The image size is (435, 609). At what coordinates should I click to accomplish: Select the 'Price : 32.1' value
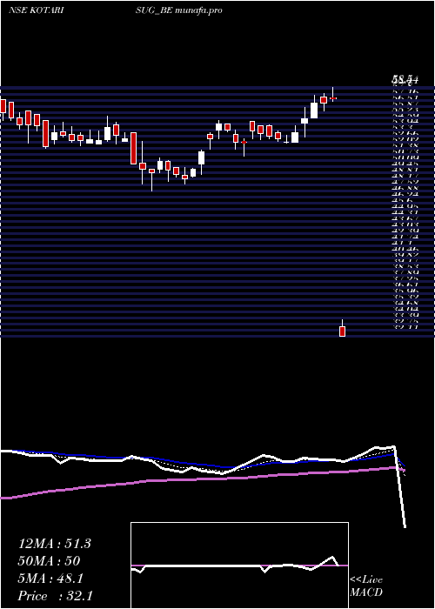click(x=55, y=596)
